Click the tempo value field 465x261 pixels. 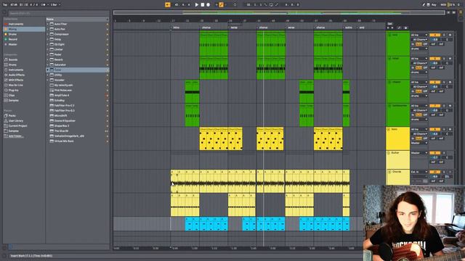14,5
